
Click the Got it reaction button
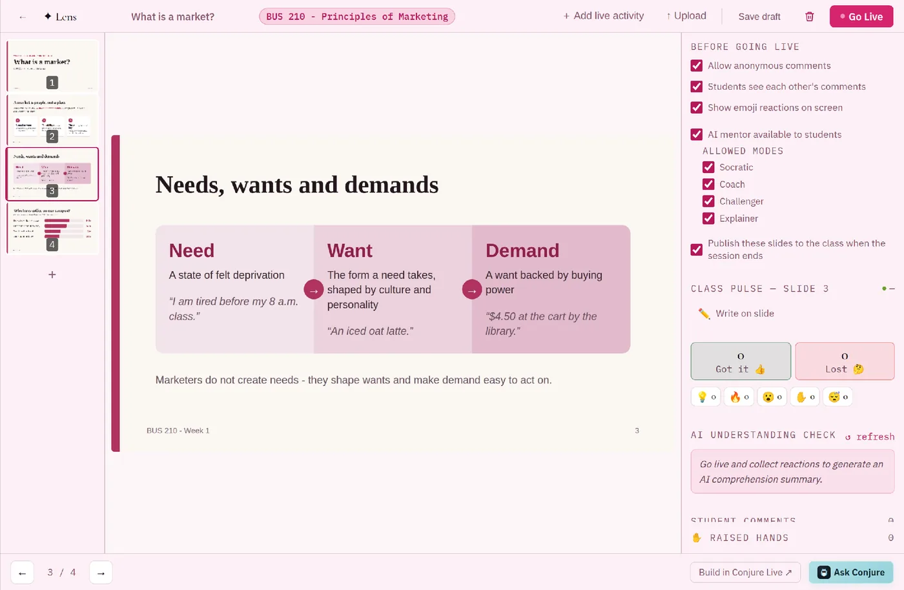click(741, 361)
